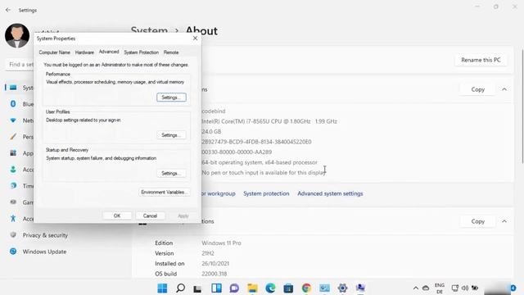Select Network icon in Settings sidebar
Viewport: 524px width, 295px height.
coord(13,120)
